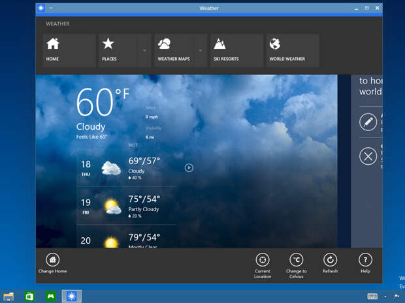Viewport: 405px width, 303px height.
Task: Click the Action Center flag tray icon
Action: 397,296
